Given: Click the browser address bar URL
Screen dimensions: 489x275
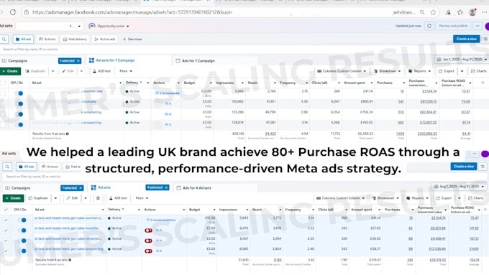Looking at the screenshot, I should click(132, 12).
